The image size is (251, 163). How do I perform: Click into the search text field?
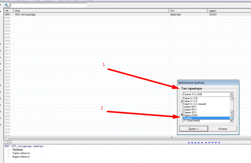point(49,5)
